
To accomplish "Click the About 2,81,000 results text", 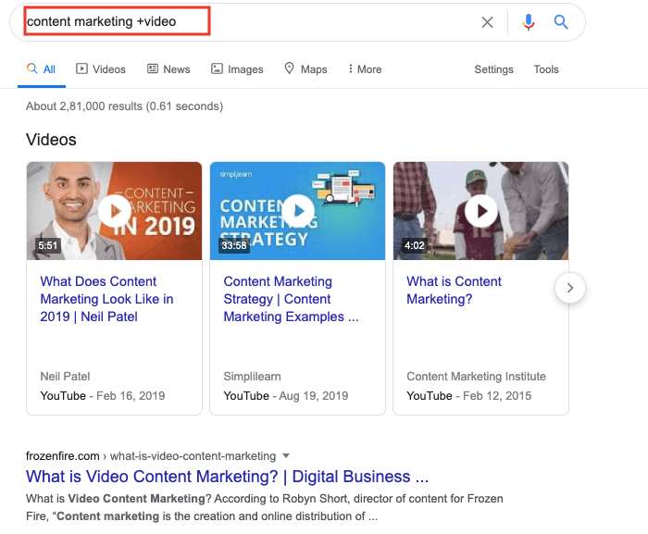I will [x=124, y=106].
